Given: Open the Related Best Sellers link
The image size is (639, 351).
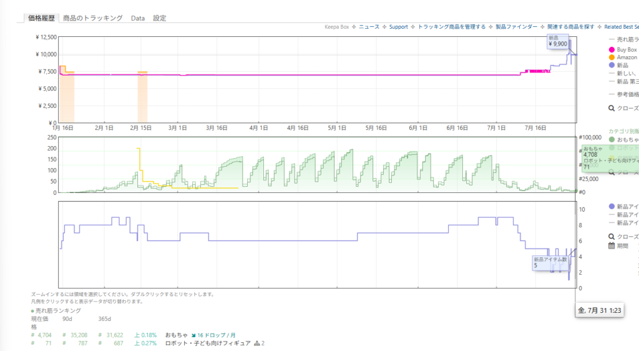Looking at the screenshot, I should click(x=622, y=27).
